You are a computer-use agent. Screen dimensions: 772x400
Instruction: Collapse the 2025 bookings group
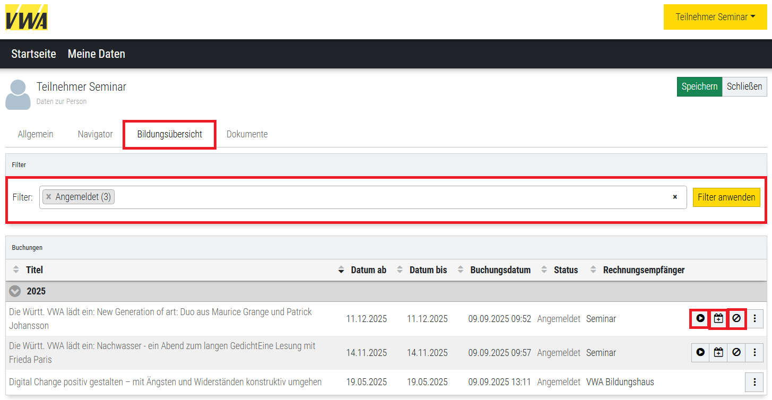[x=15, y=291]
